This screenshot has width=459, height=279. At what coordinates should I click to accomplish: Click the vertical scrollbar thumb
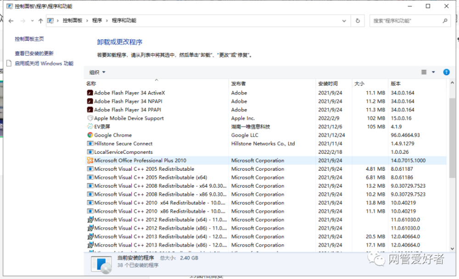tap(452, 138)
